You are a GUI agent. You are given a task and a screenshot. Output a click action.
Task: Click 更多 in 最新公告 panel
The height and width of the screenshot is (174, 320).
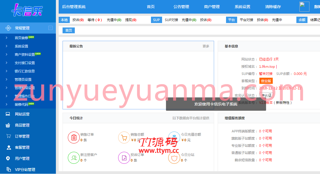tap(206, 46)
